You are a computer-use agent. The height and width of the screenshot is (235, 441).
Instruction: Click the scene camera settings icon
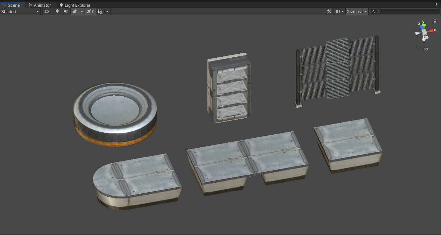coord(338,11)
